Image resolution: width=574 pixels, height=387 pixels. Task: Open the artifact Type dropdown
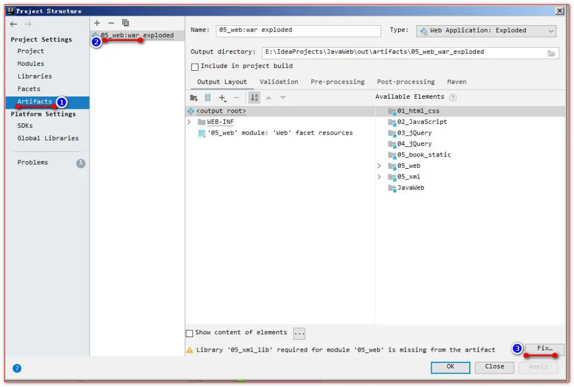coord(486,31)
